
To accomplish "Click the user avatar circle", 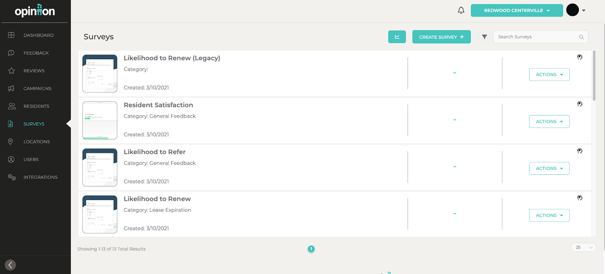I will click(572, 10).
